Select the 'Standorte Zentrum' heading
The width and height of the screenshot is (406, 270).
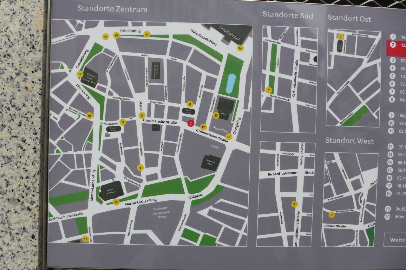[112, 9]
